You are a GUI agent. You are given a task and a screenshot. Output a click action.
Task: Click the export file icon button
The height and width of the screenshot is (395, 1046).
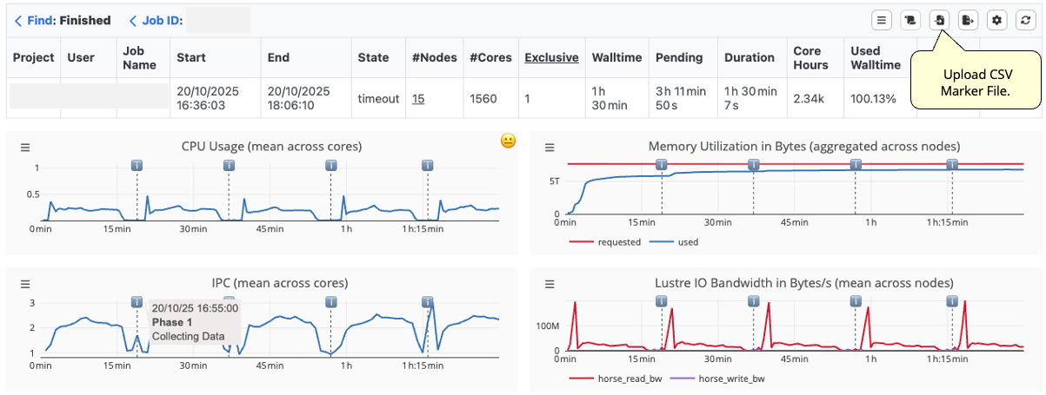[x=969, y=20]
